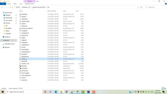Open the Windows Start menu

click(x=3, y=92)
